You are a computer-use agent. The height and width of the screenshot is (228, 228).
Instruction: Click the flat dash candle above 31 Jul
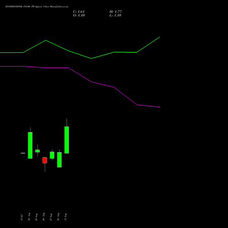[23, 153]
